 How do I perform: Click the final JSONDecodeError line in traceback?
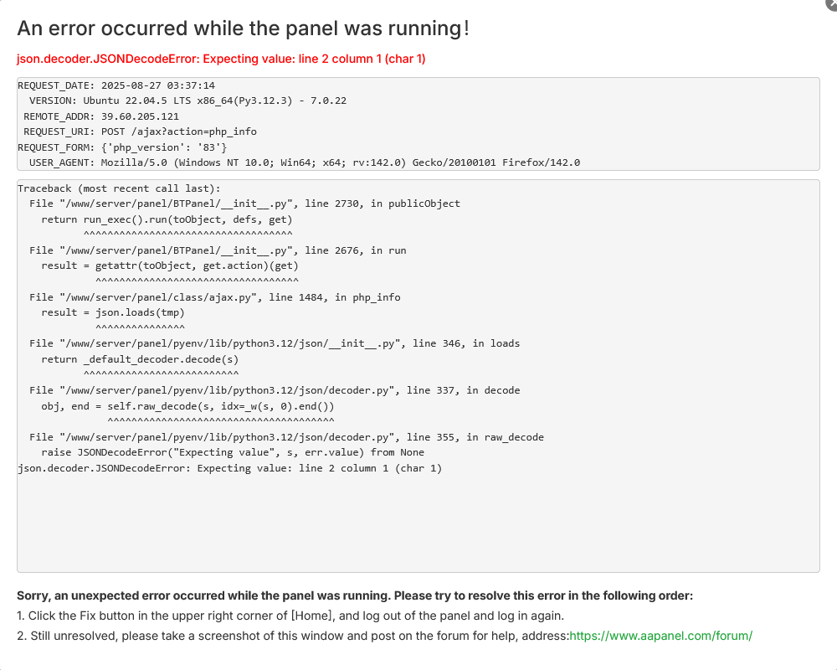(x=229, y=468)
